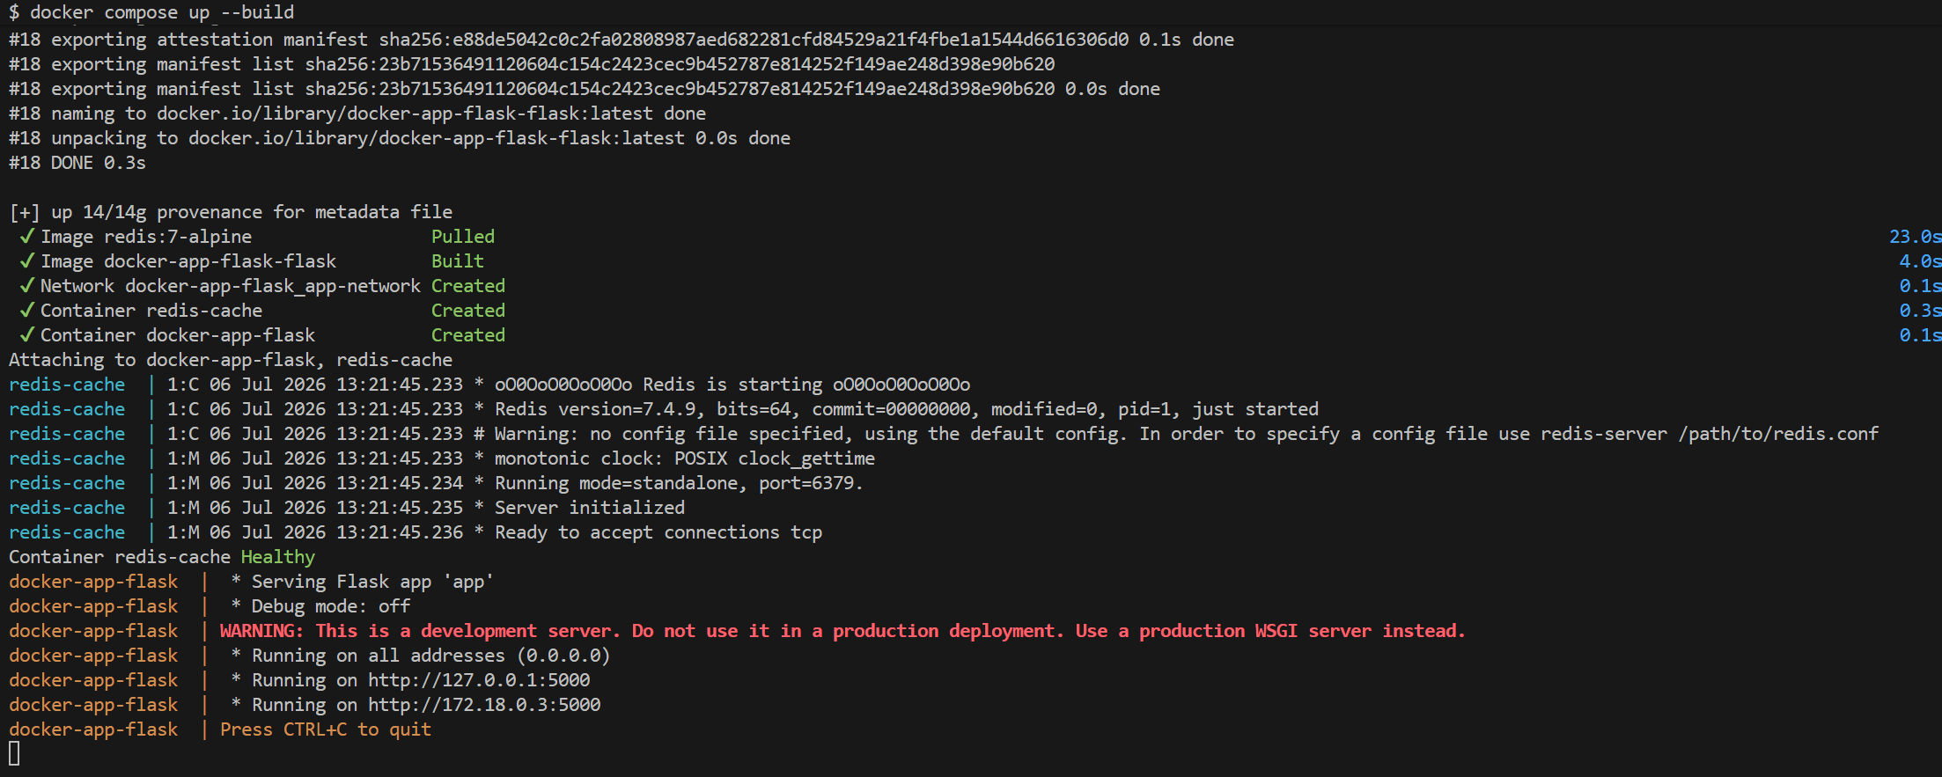Click the #18 DONE 0.3s line

pos(77,163)
